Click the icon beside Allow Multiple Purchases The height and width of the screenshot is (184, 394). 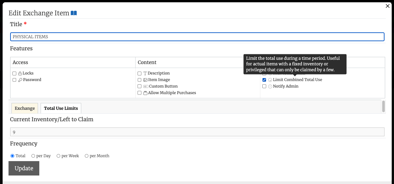[145, 93]
